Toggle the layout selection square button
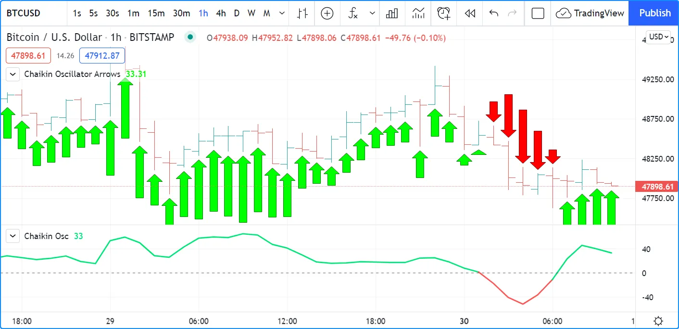The height and width of the screenshot is (329, 679). tap(538, 13)
